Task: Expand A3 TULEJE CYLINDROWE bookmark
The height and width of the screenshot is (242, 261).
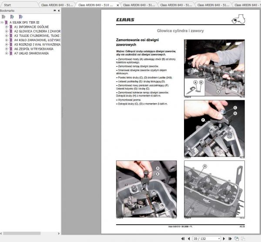Action: point(7,36)
